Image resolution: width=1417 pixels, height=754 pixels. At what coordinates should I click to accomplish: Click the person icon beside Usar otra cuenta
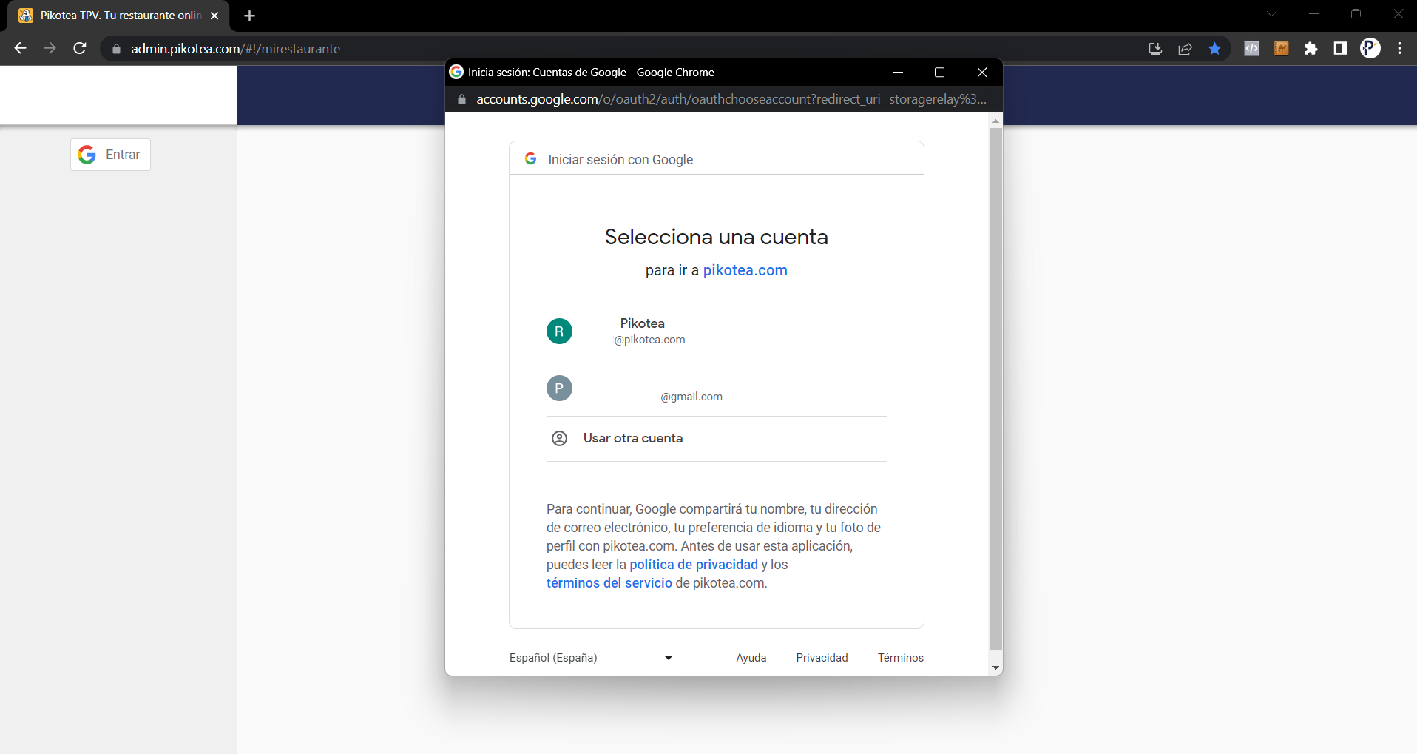(x=560, y=438)
